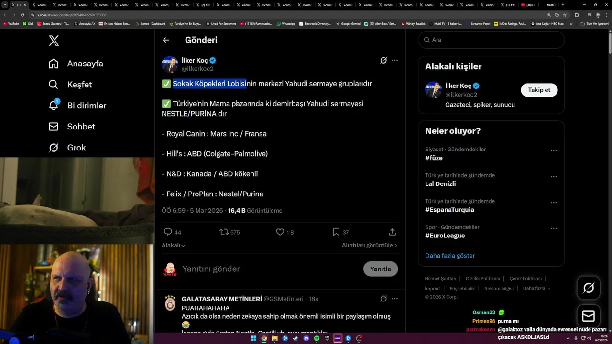
Task: Open more options for Lal Denizli trend
Action: pyautogui.click(x=554, y=176)
